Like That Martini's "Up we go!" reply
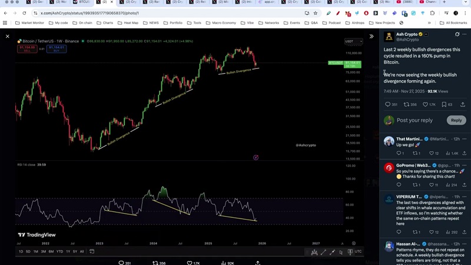The height and width of the screenshot is (265, 471). click(432, 153)
